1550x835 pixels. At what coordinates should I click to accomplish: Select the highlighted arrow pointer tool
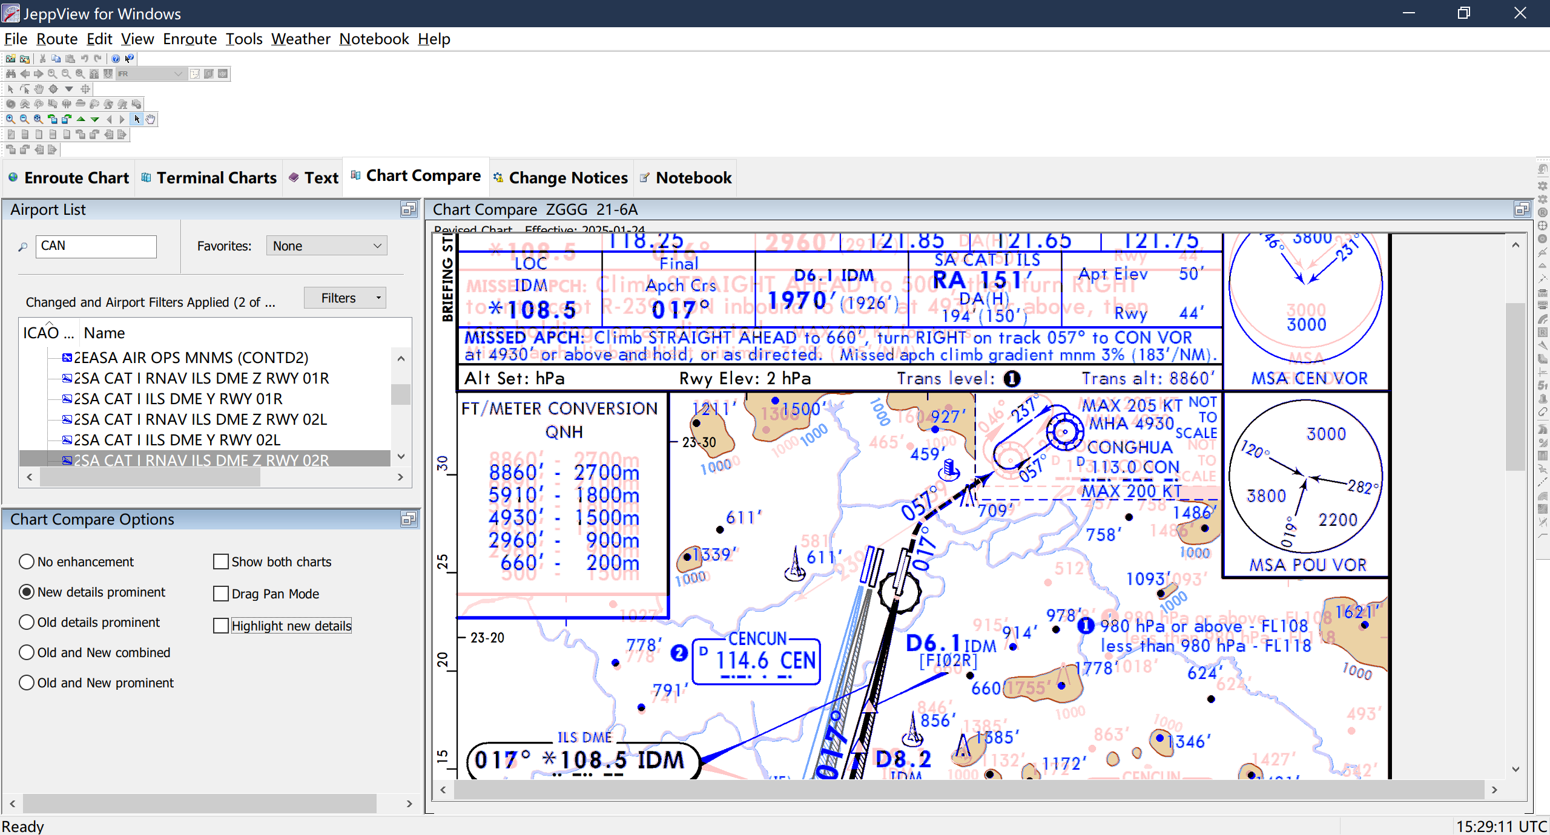[137, 119]
